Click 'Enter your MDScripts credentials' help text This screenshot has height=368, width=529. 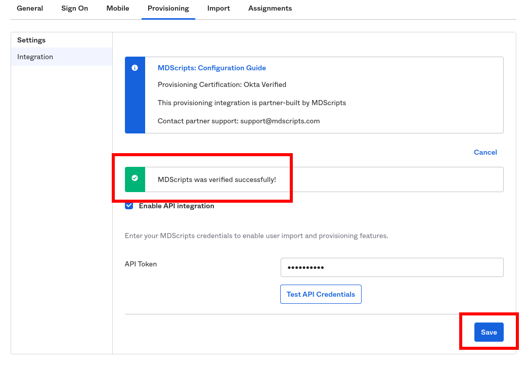click(x=256, y=236)
